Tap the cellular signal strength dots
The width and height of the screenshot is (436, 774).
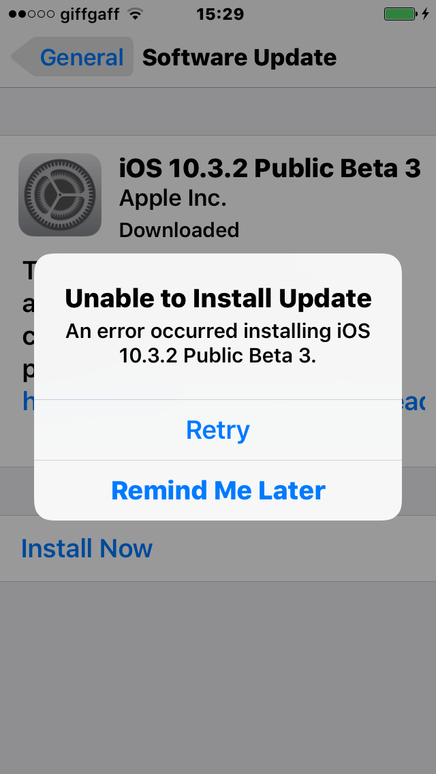click(31, 14)
